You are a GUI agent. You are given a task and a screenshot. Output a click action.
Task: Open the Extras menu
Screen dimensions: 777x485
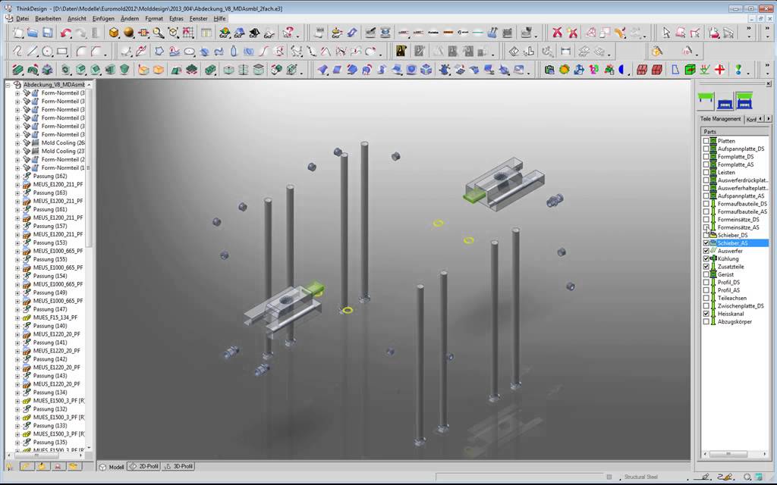click(x=176, y=18)
